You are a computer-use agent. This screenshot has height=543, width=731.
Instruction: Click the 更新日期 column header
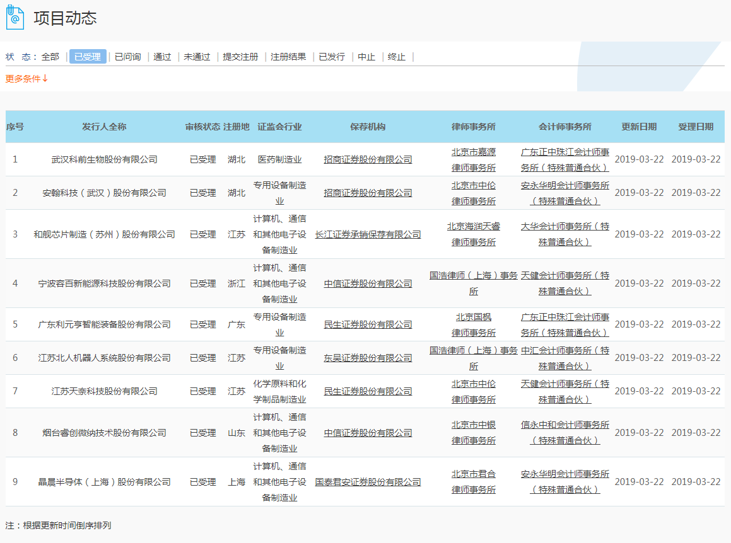point(639,127)
